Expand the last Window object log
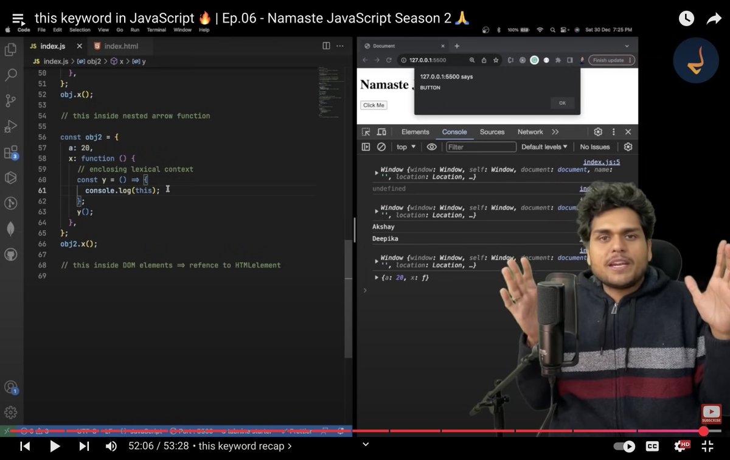 pos(376,262)
